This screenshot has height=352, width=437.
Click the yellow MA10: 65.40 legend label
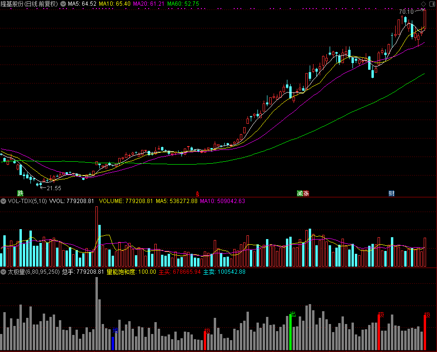tap(114, 4)
